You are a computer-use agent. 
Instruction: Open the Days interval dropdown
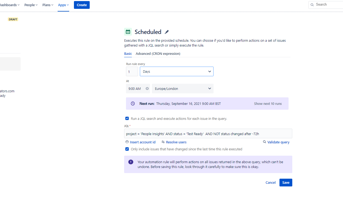[177, 71]
